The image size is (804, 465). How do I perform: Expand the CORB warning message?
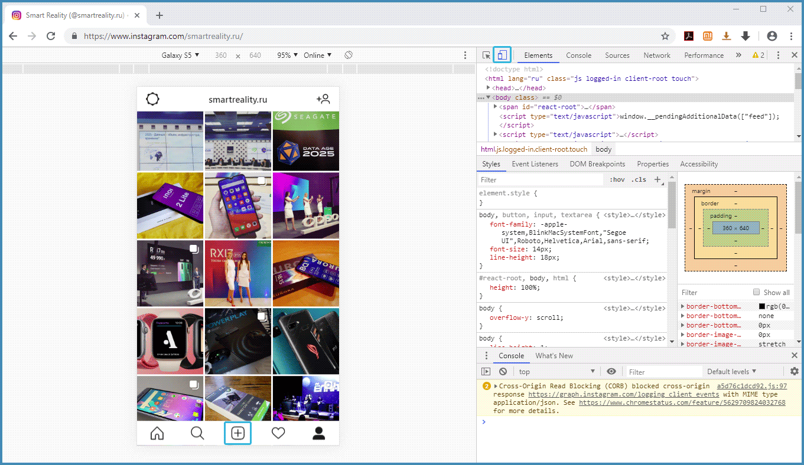[496, 386]
